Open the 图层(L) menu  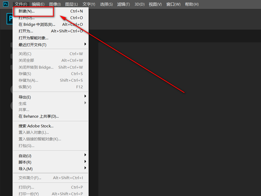[x=72, y=4]
